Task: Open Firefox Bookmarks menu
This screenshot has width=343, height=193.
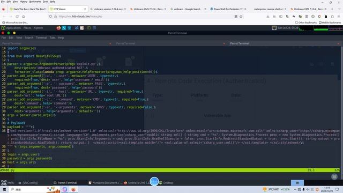Action: 35,2
